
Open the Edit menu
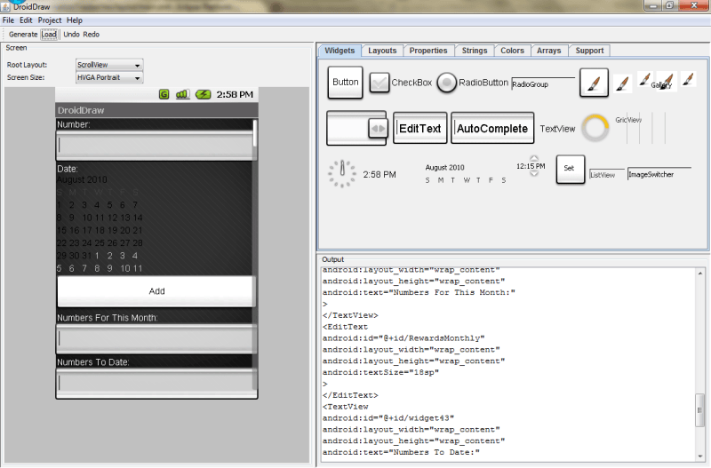(26, 20)
